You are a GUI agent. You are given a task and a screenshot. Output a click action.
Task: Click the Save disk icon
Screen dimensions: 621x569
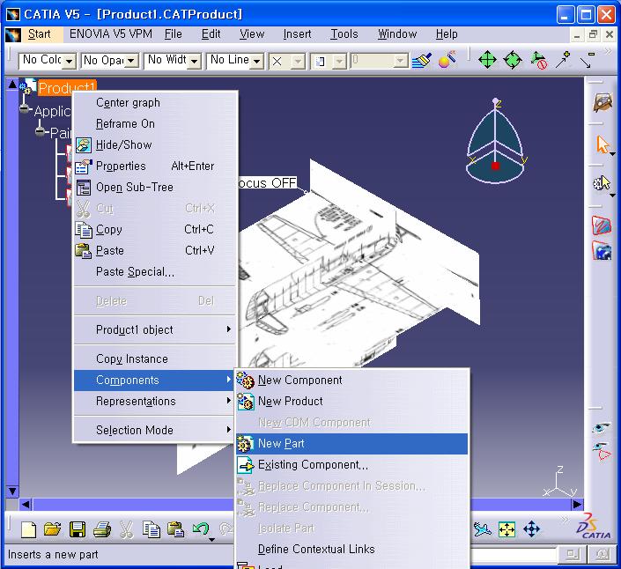[78, 529]
